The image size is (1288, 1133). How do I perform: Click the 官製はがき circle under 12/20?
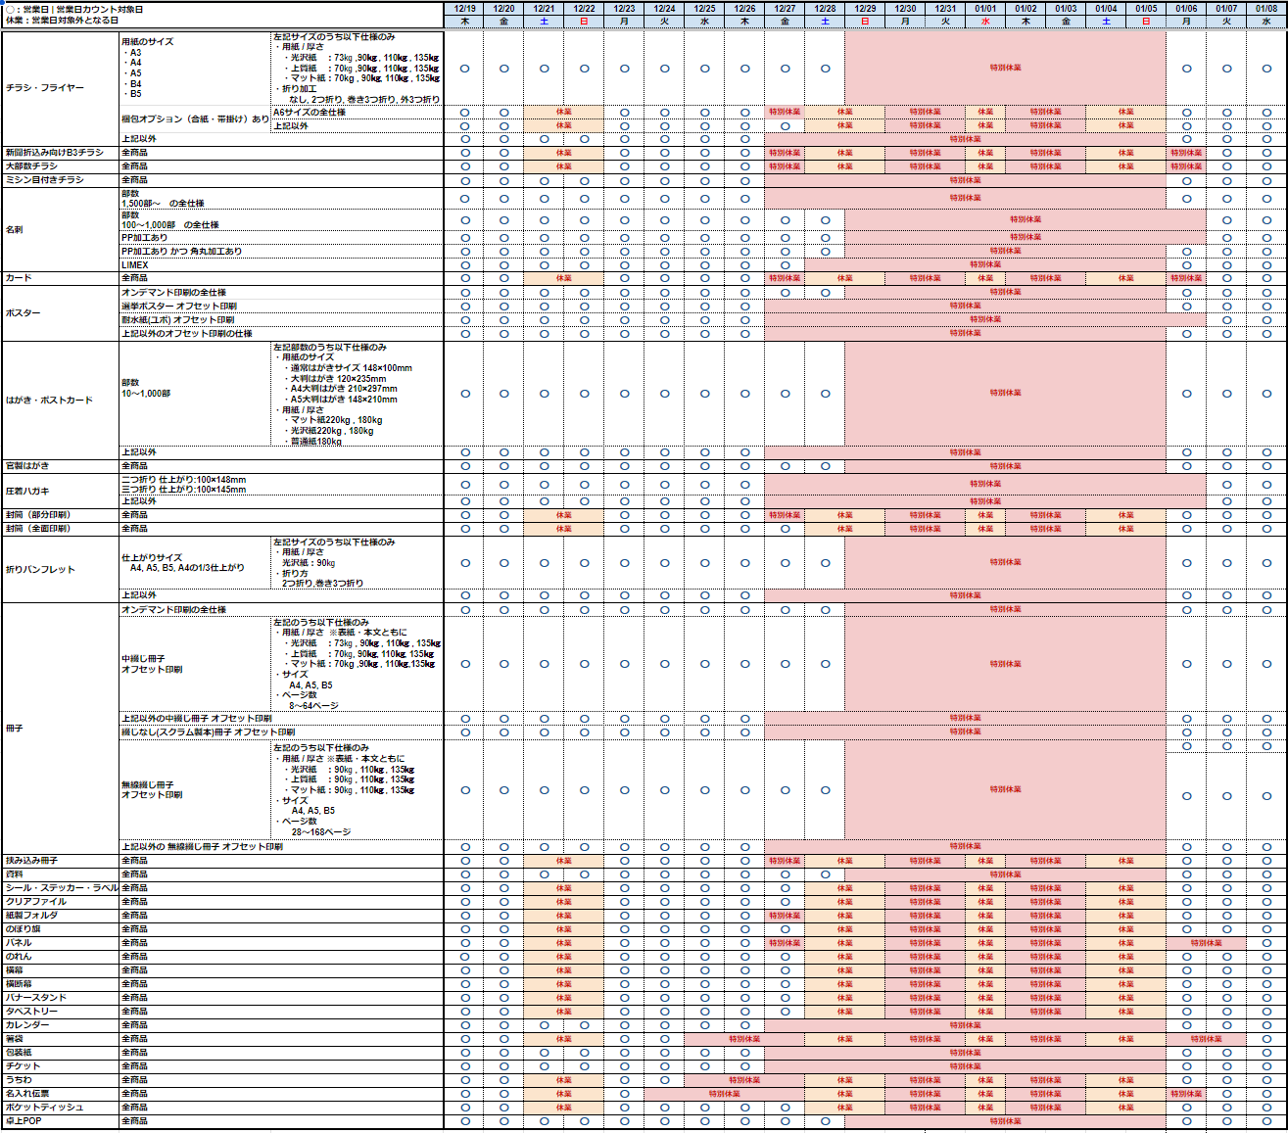tap(504, 466)
